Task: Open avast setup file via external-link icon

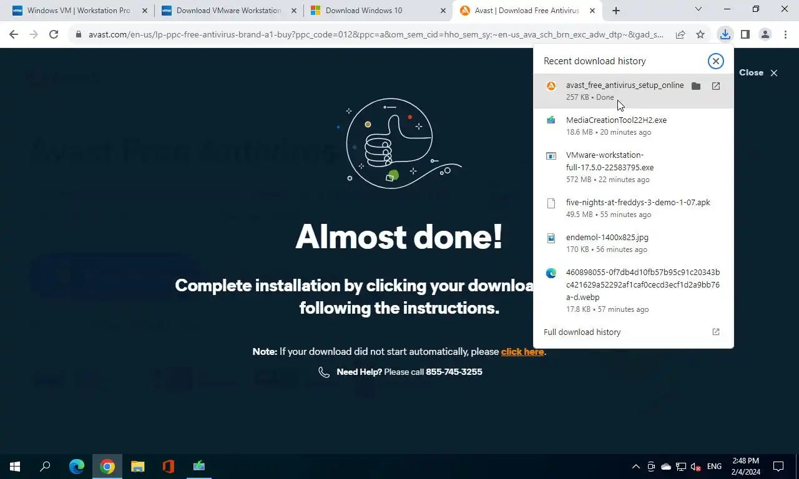Action: coord(716,86)
